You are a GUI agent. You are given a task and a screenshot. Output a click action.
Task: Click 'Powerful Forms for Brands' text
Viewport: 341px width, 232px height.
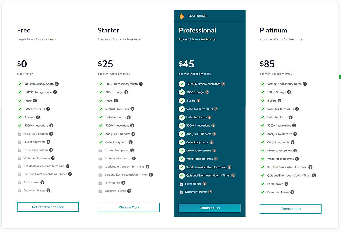[x=197, y=39]
